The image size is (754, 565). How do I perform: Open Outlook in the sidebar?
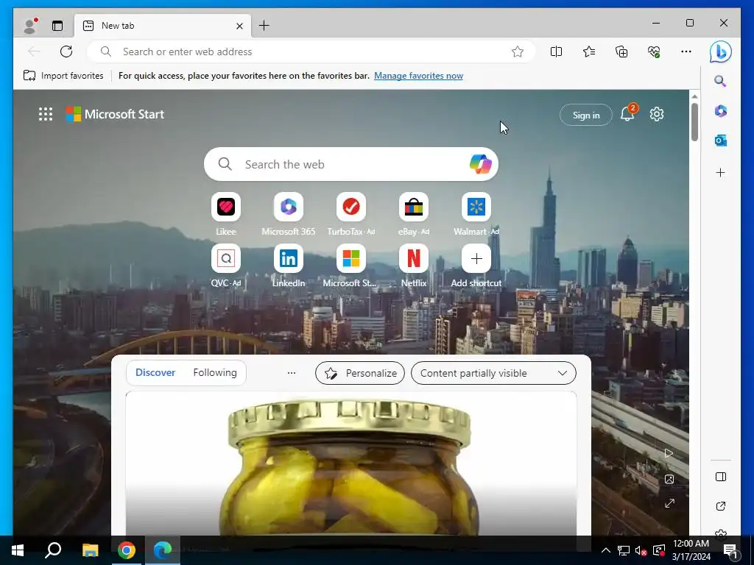point(720,141)
